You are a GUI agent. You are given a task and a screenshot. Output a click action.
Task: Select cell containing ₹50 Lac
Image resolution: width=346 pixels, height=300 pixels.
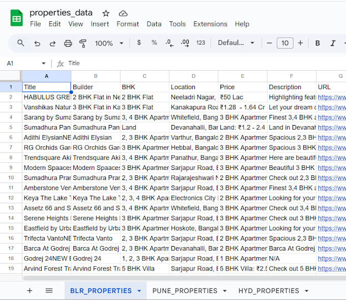243,97
